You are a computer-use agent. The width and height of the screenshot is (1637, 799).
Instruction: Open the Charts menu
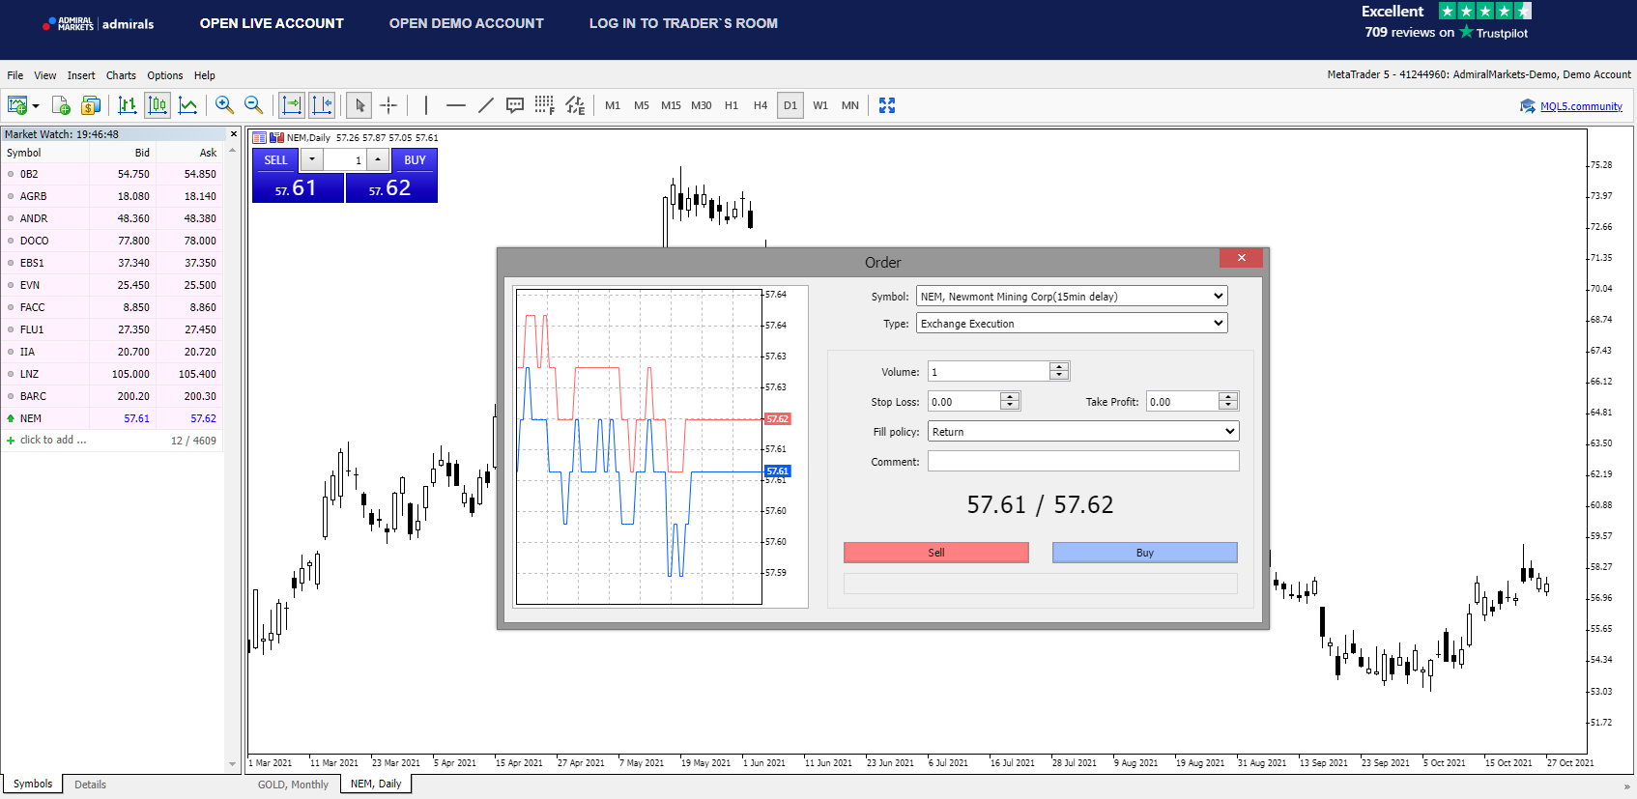coord(121,75)
